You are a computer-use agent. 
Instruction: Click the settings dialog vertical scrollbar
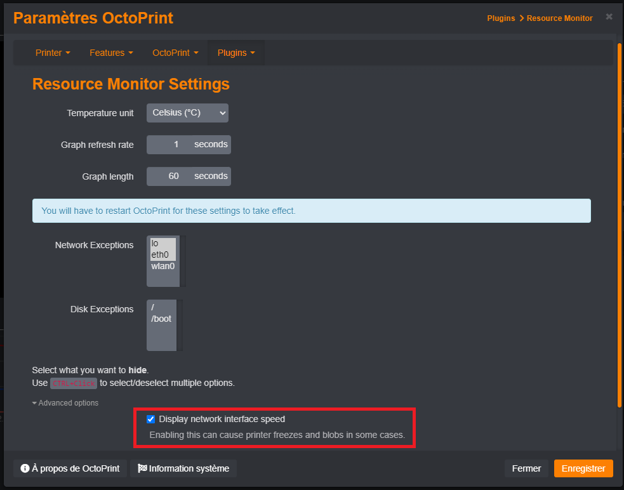(619, 225)
